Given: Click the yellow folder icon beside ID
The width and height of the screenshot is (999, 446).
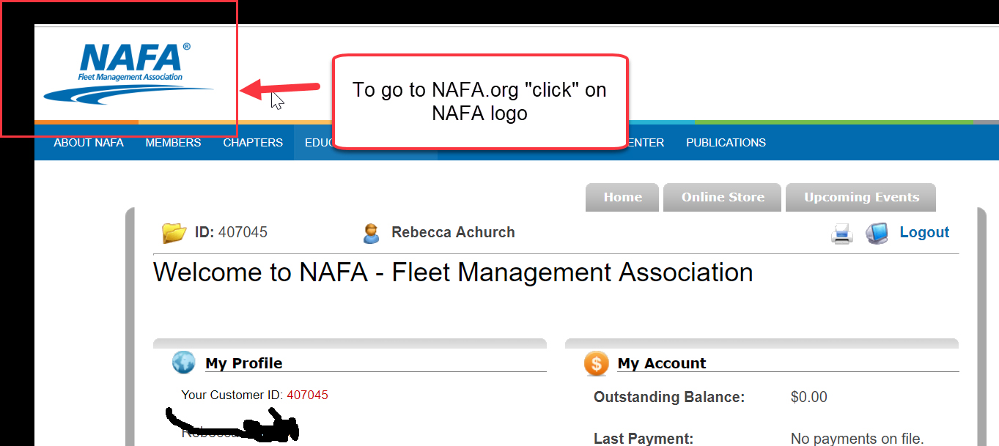Looking at the screenshot, I should point(174,233).
